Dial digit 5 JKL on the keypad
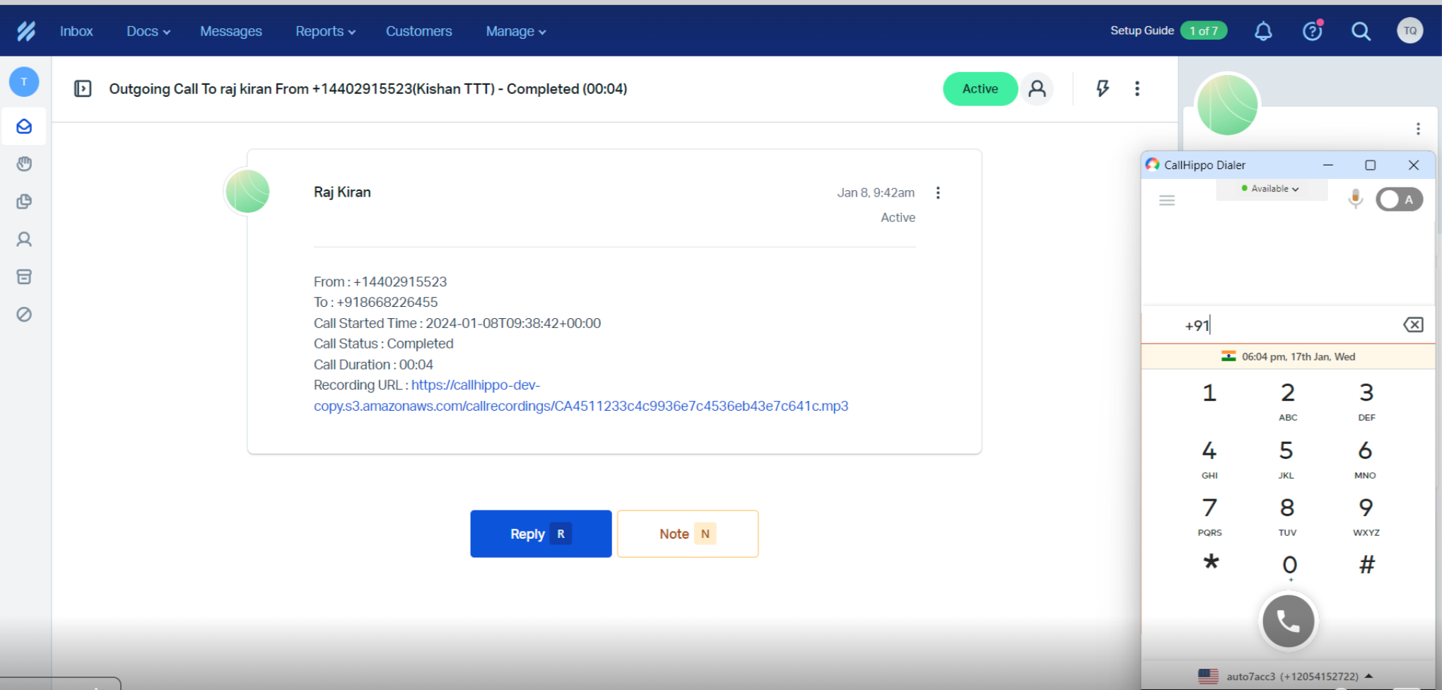The width and height of the screenshot is (1442, 690). coord(1286,459)
